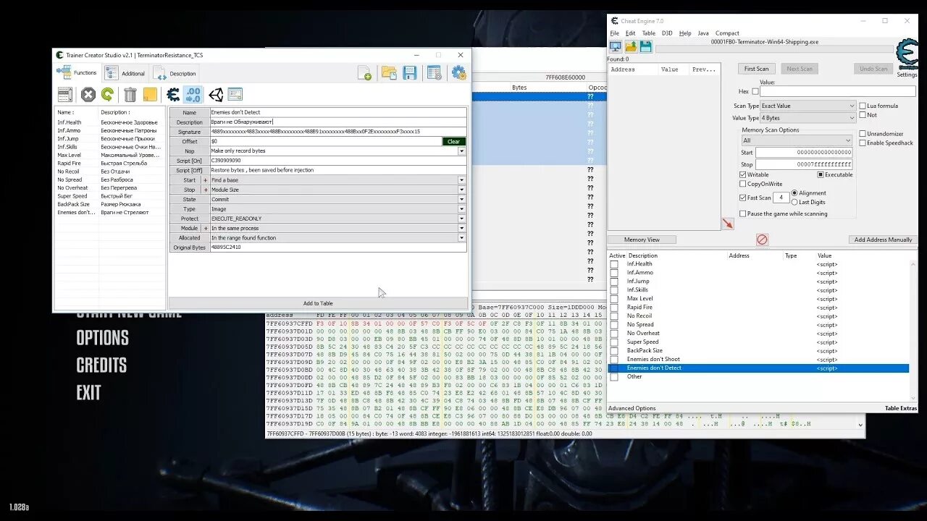The height and width of the screenshot is (521, 927).
Task: Click the Add to Table button
Action: 318,303
